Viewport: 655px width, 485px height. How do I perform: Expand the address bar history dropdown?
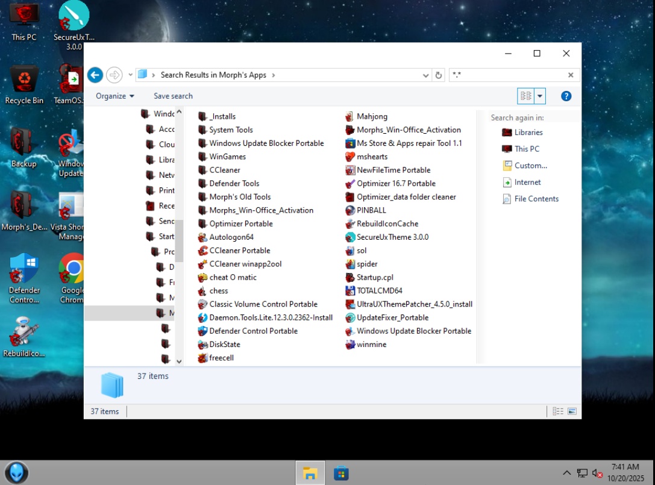427,75
